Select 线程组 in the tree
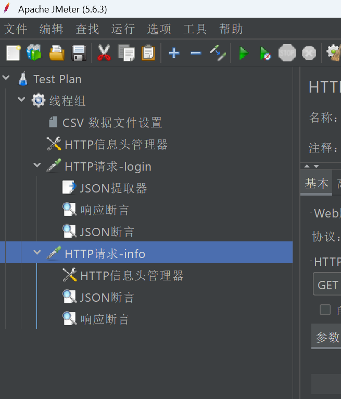341x399 pixels. [68, 100]
